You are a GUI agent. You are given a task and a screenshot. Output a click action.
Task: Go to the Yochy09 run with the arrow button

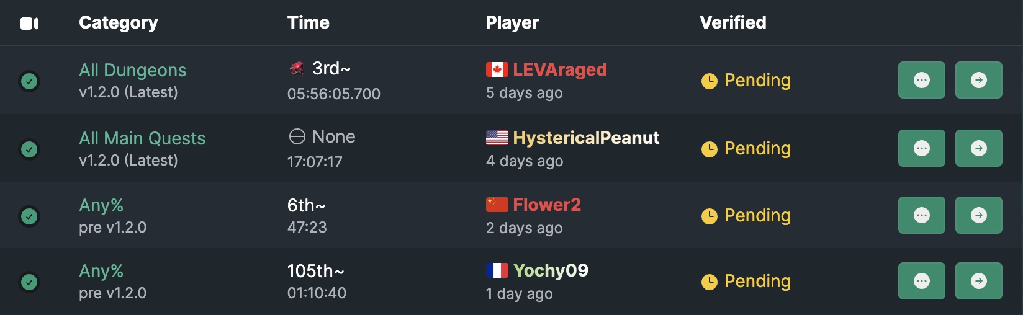tap(979, 281)
